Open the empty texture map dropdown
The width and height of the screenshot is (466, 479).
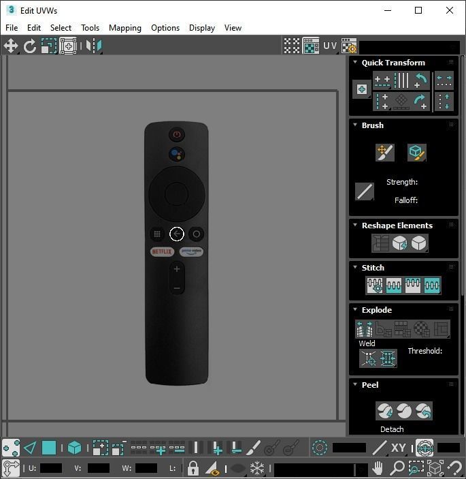point(410,47)
